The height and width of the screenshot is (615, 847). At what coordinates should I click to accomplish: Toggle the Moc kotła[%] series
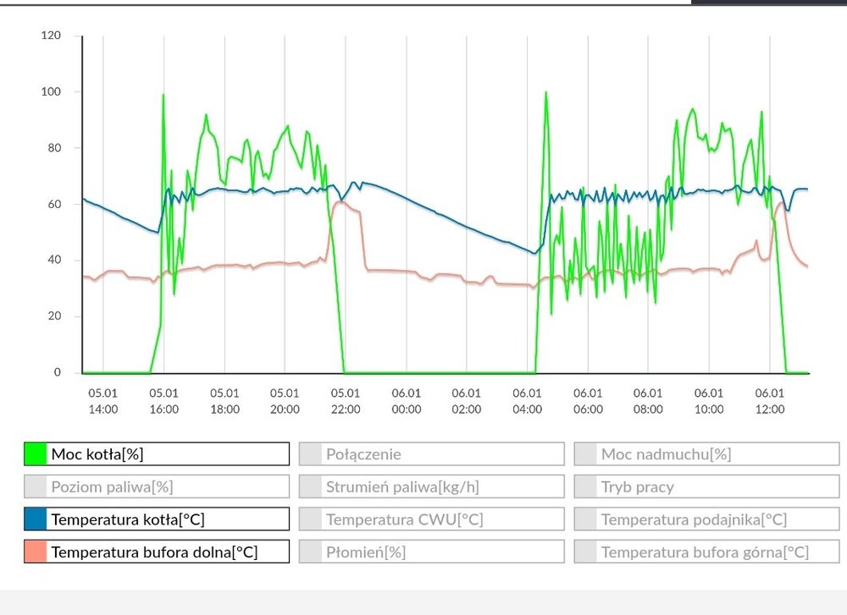(x=157, y=454)
